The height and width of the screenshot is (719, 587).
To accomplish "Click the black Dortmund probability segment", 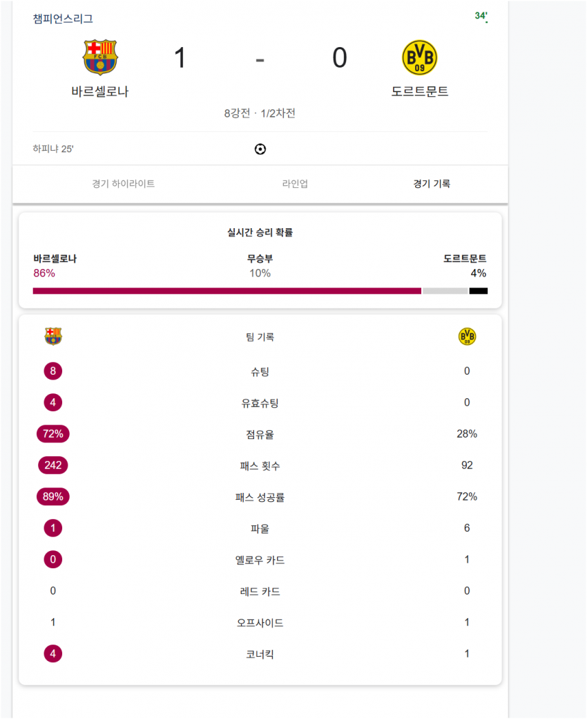I will tap(479, 291).
